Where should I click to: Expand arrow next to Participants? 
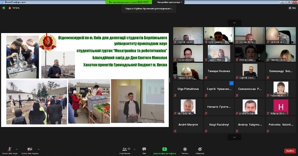[x=134, y=149]
